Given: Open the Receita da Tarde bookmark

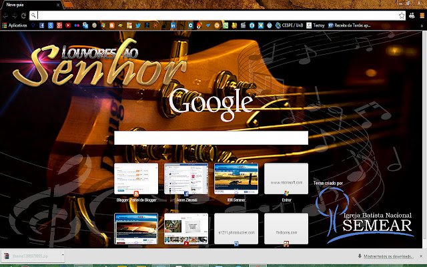Looking at the screenshot, I should pos(350,25).
